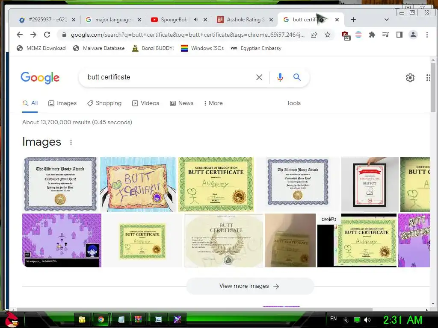Viewport: 438px width, 328px height.
Task: Click the horizontal page scrollbar
Action: pyautogui.click(x=195, y=309)
